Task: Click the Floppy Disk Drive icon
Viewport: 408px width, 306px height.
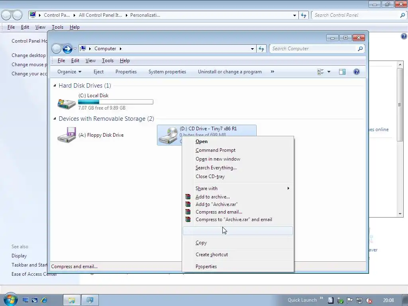Action: pyautogui.click(x=67, y=135)
